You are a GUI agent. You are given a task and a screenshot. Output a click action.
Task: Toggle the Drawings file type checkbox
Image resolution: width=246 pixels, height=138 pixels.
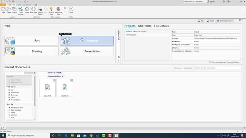point(9,95)
